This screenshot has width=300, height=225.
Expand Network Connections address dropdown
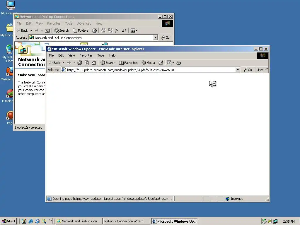coord(156,37)
